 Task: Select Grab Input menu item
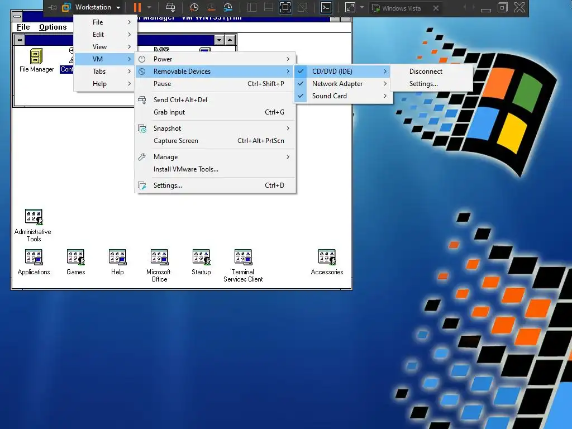click(215, 112)
